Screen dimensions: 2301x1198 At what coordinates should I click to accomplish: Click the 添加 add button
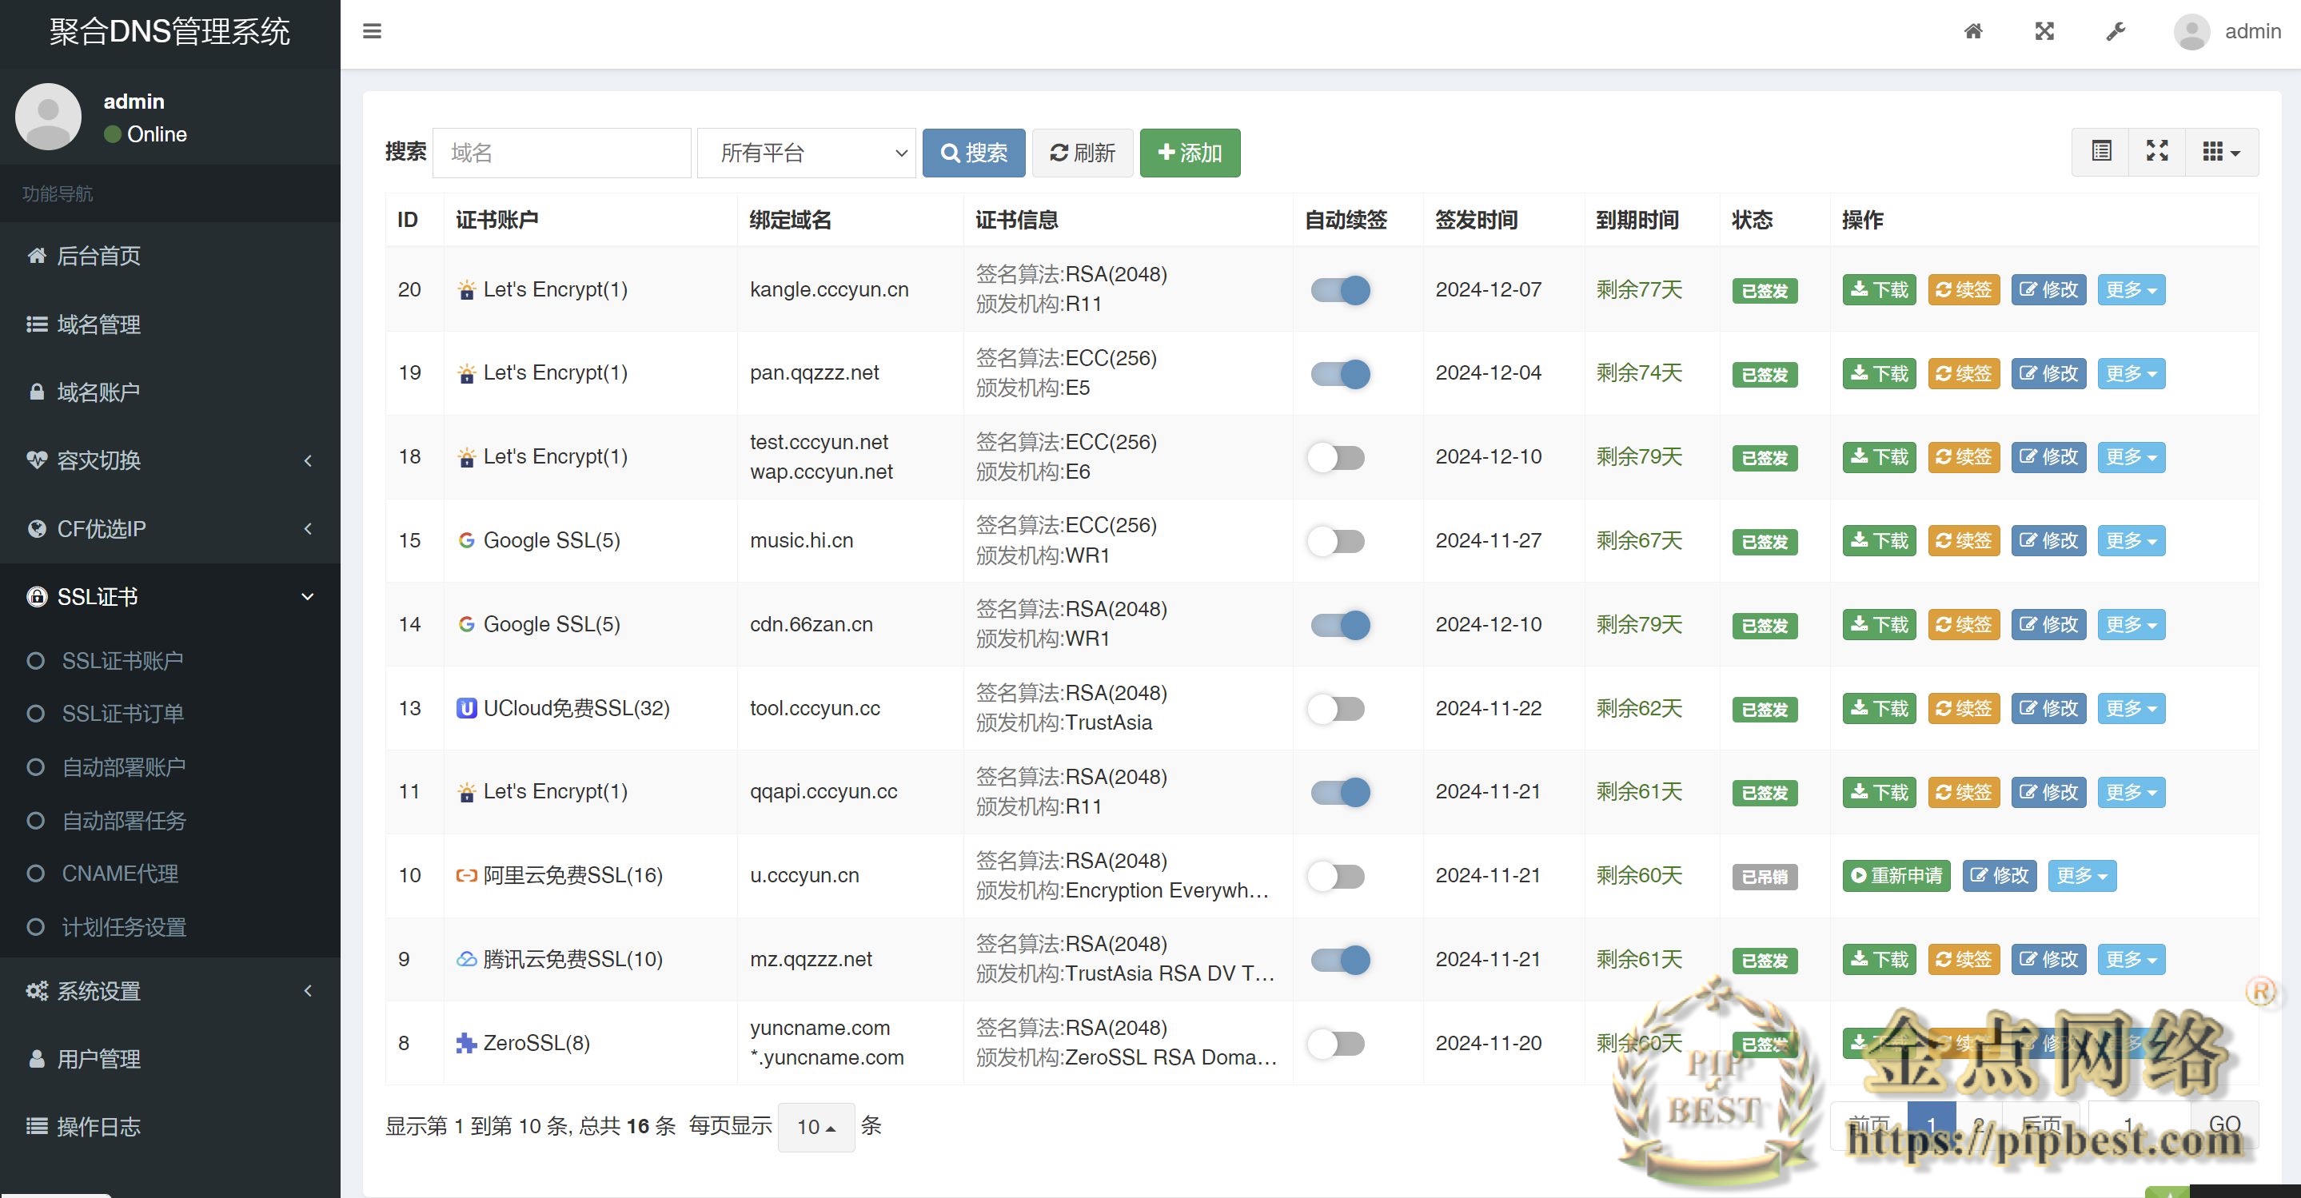pyautogui.click(x=1189, y=152)
